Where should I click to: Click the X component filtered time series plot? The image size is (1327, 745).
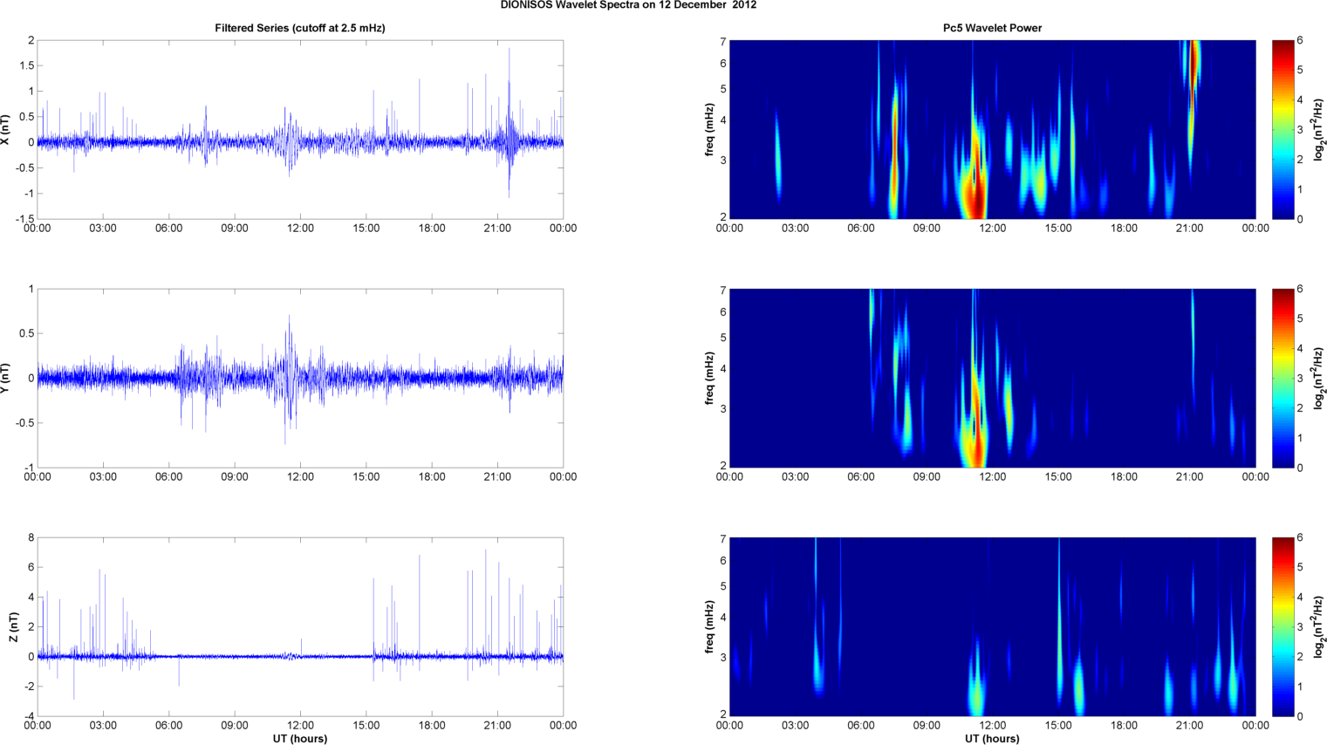click(300, 129)
